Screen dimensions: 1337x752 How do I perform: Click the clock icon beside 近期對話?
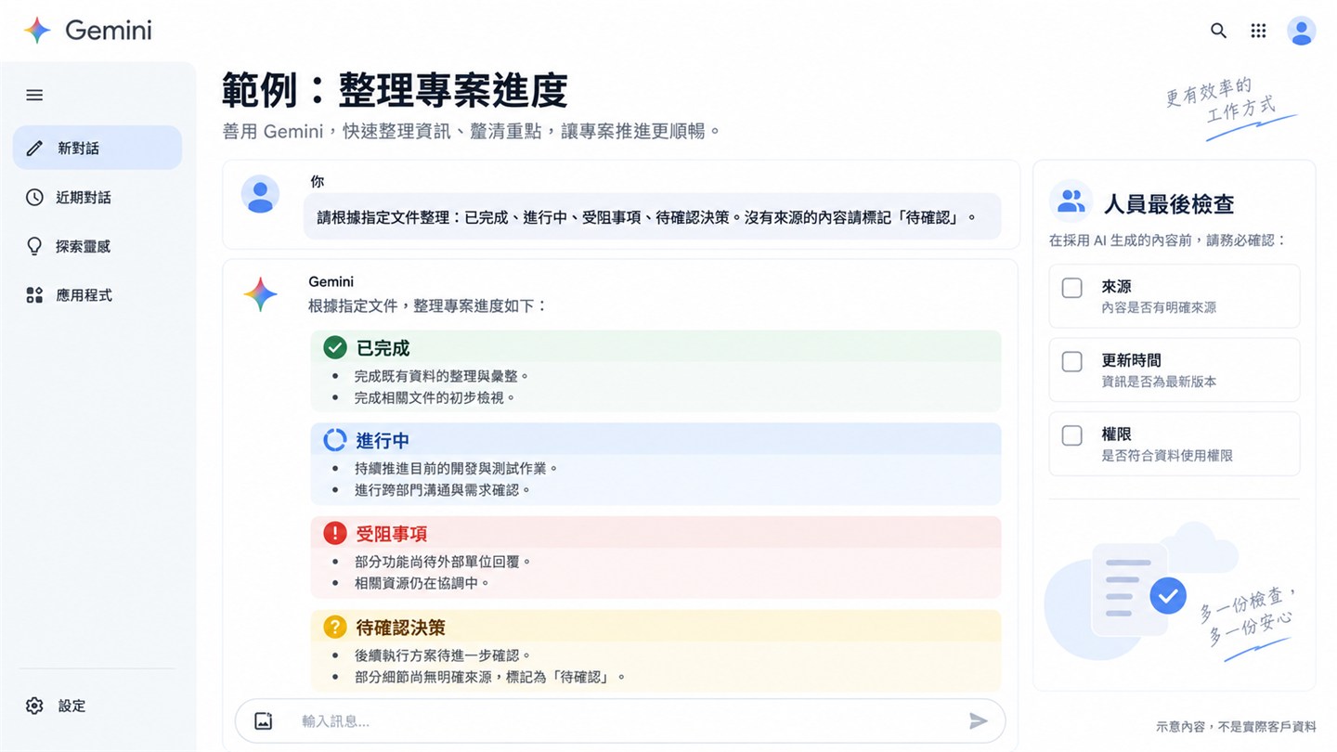(34, 197)
